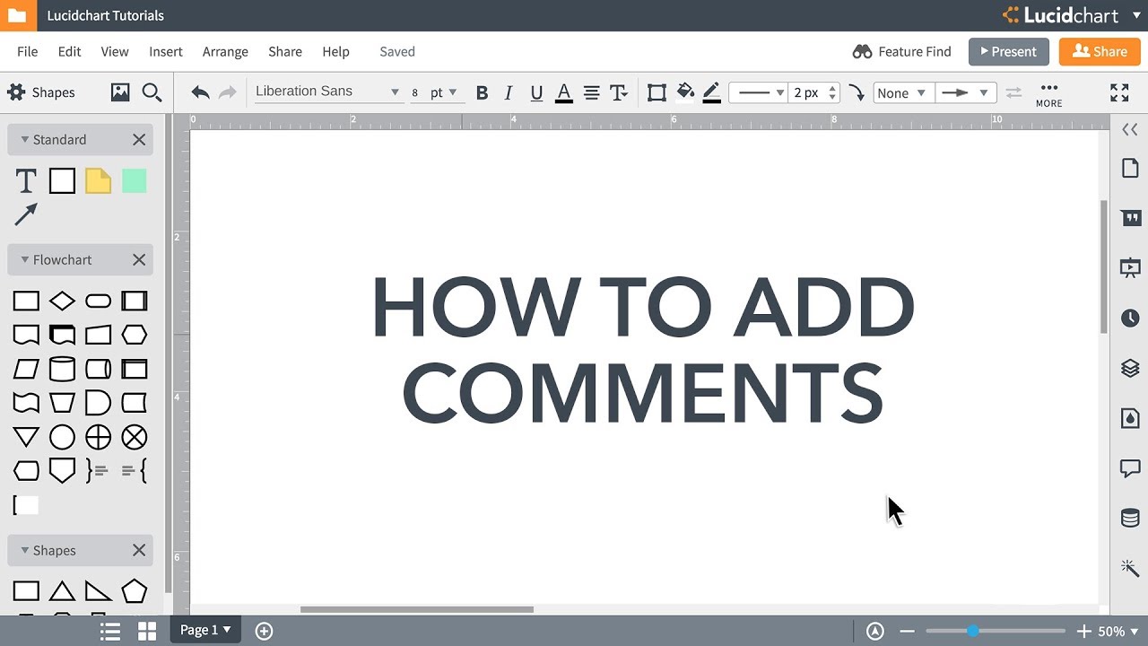The height and width of the screenshot is (646, 1148).
Task: Open the fill color bucket
Action: (x=685, y=92)
